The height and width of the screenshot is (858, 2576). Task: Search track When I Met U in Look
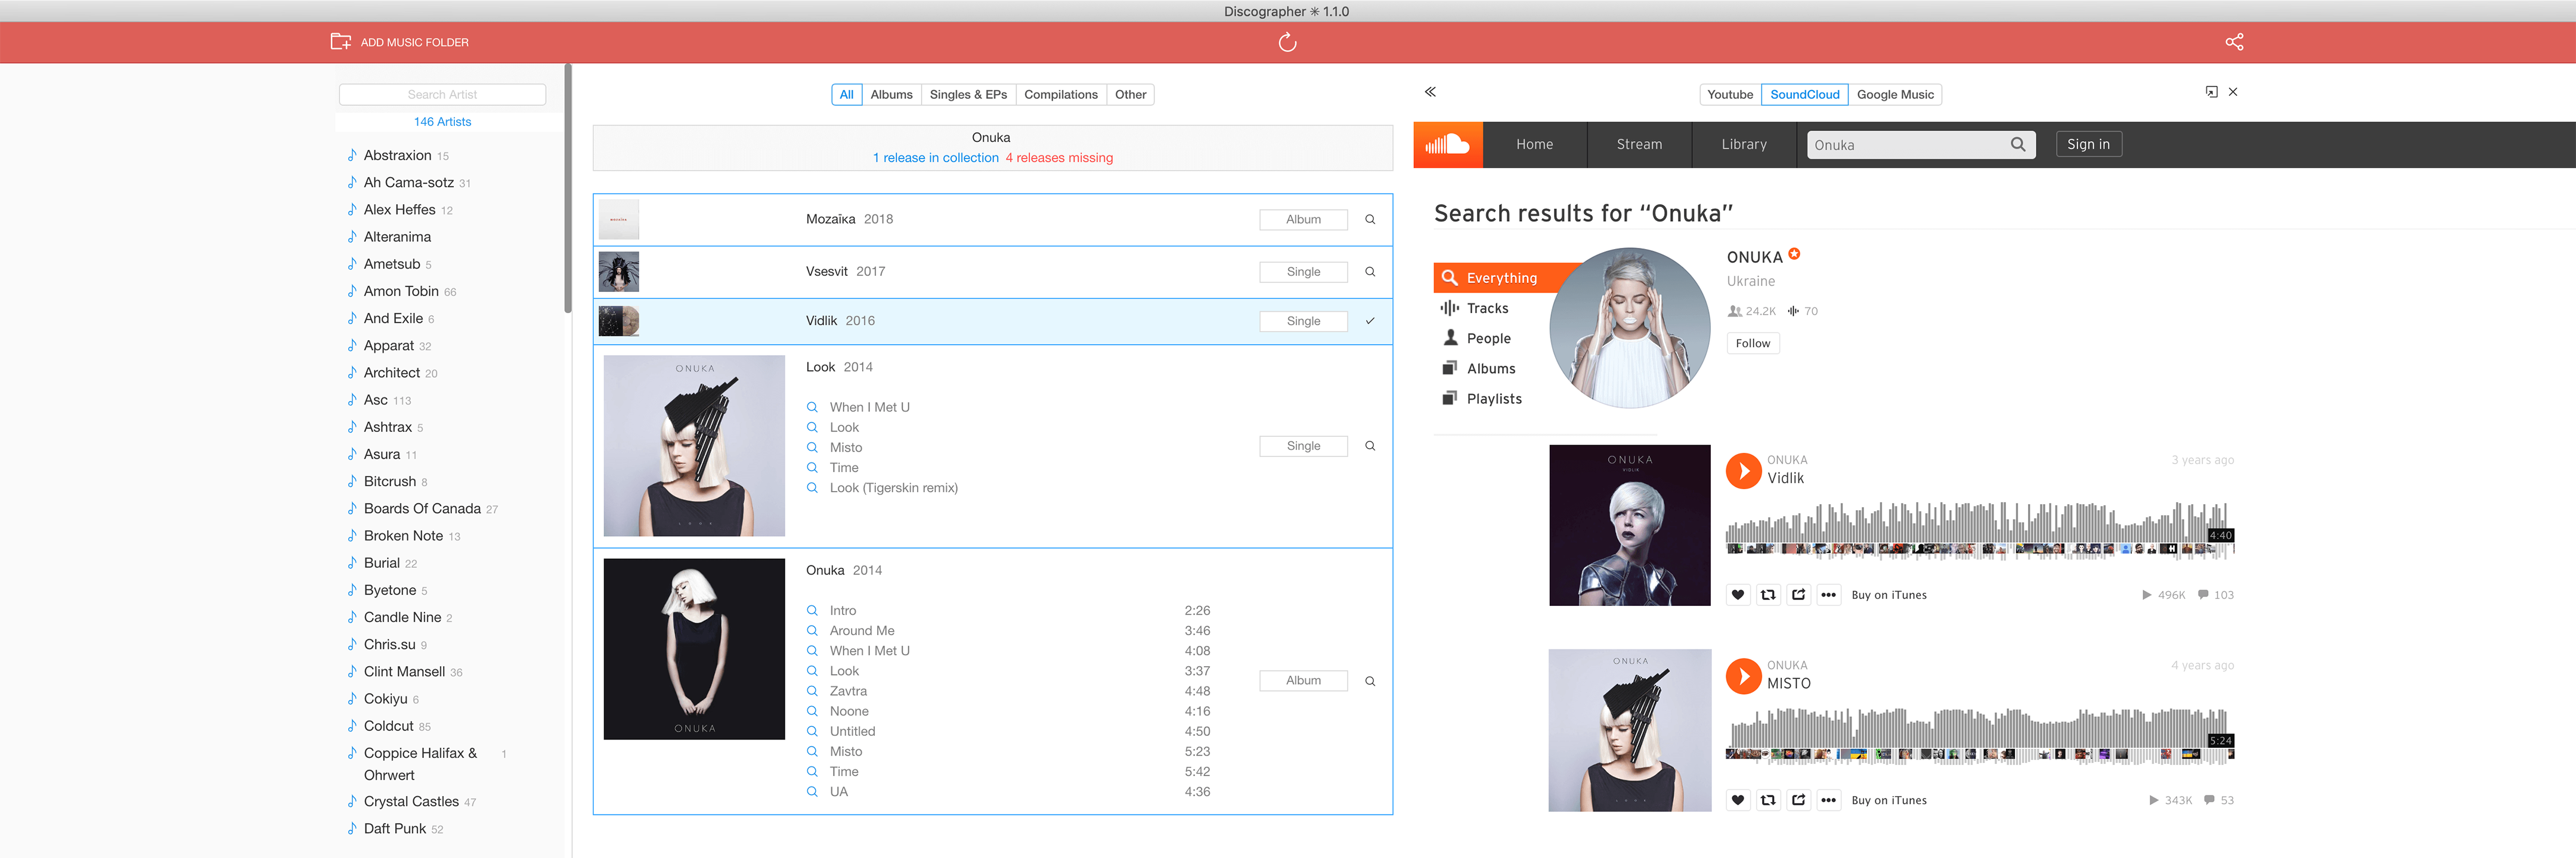tap(812, 408)
